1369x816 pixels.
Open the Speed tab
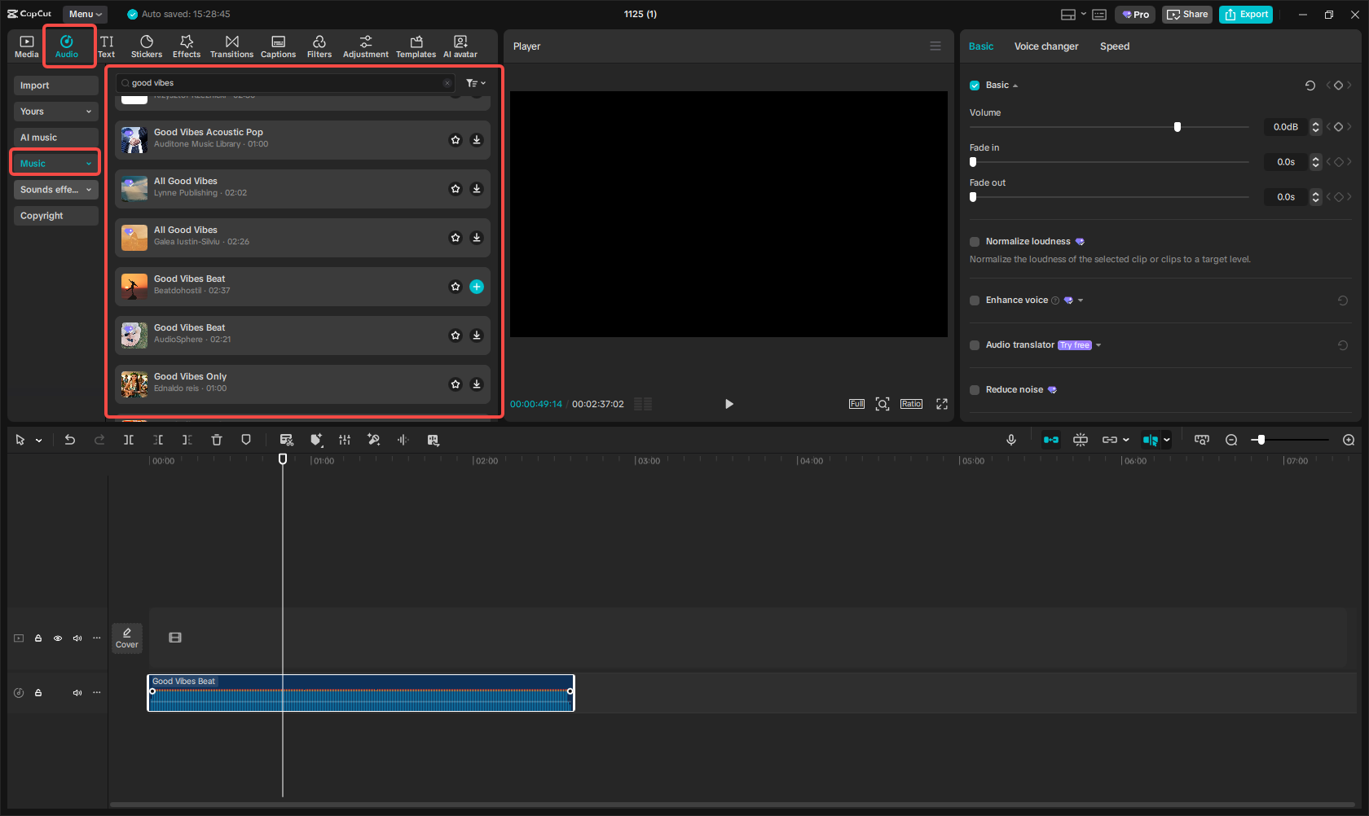coord(1115,46)
